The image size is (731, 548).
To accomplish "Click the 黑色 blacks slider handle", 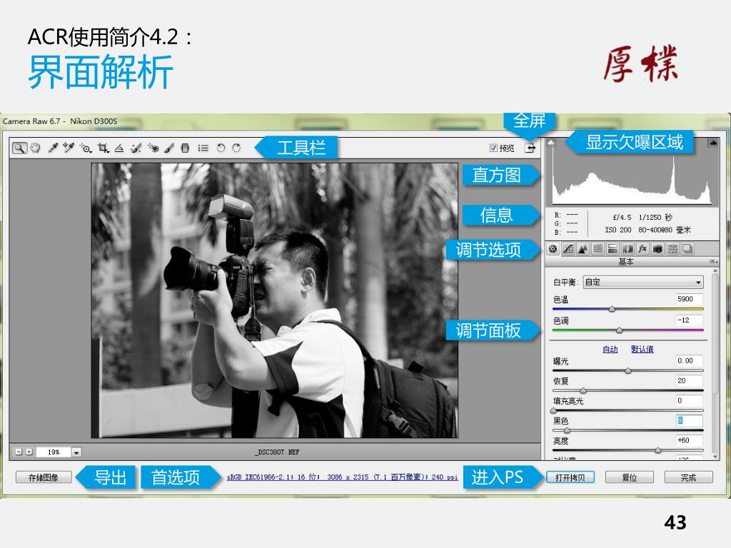I will point(567,430).
